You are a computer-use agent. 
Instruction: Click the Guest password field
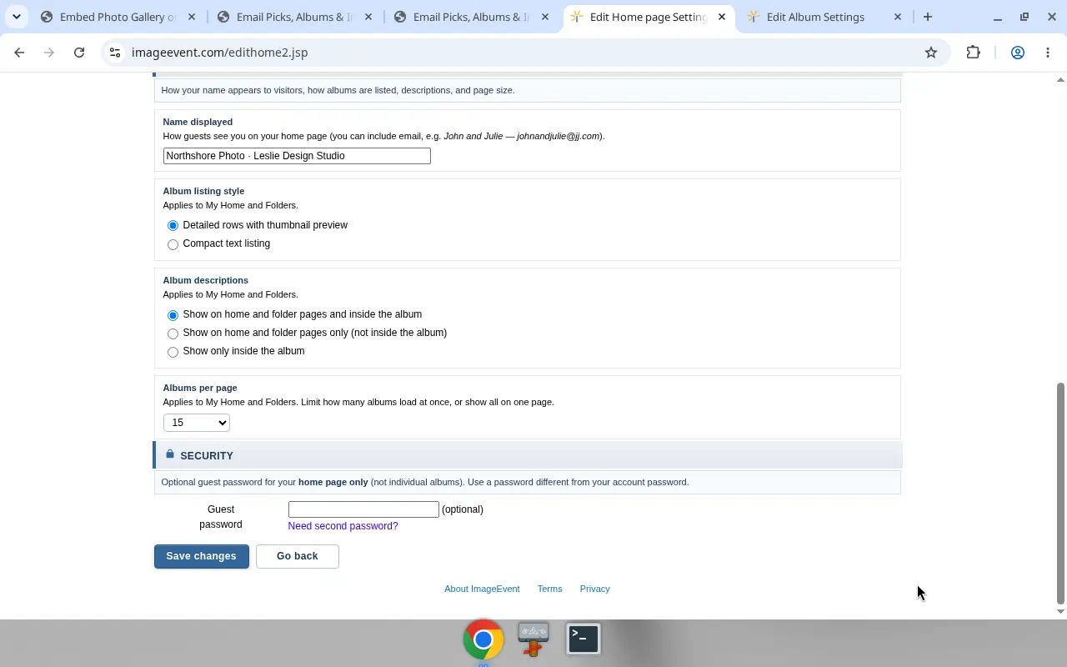click(363, 509)
